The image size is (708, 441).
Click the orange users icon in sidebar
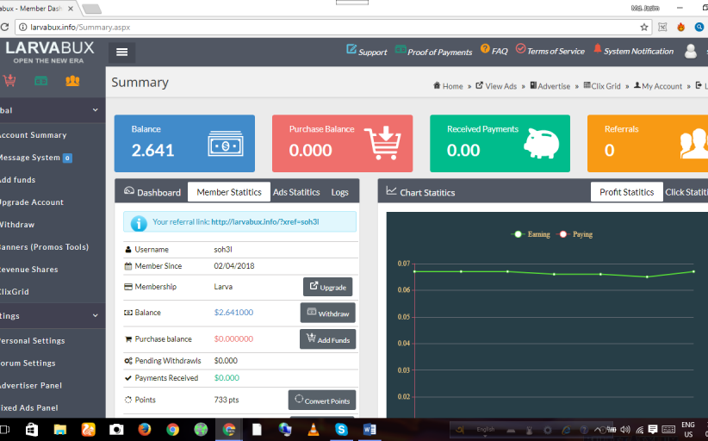[x=72, y=81]
